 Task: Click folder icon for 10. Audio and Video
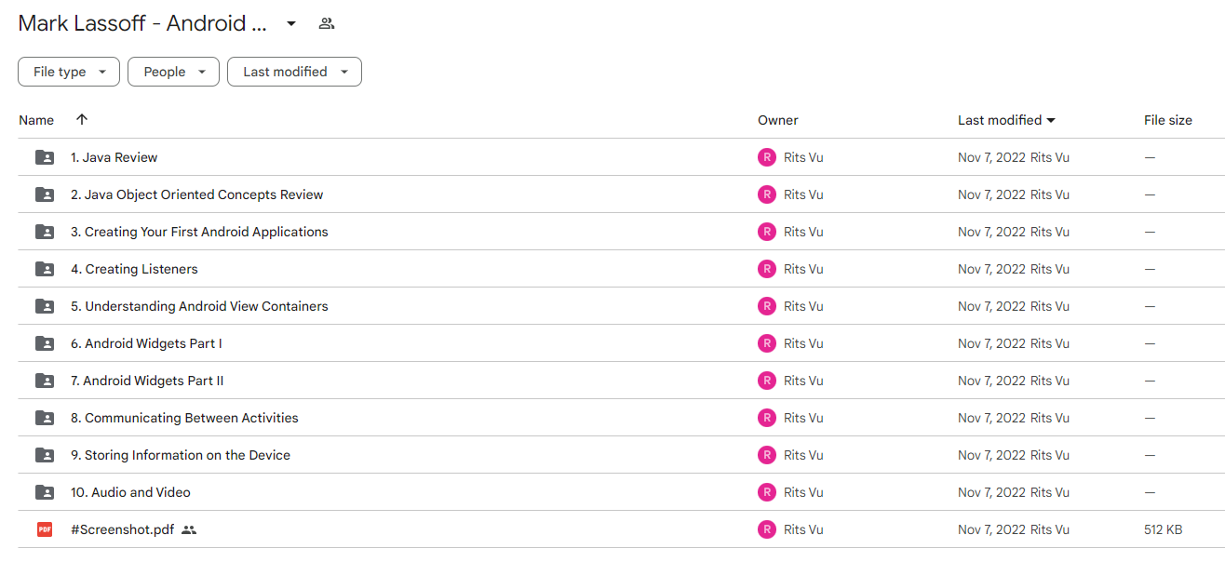pos(45,492)
